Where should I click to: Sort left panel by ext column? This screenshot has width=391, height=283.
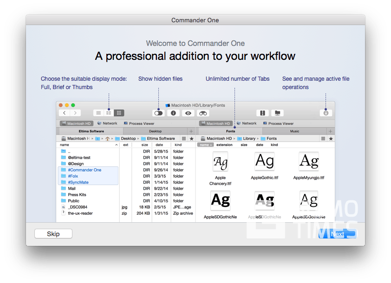(x=126, y=145)
